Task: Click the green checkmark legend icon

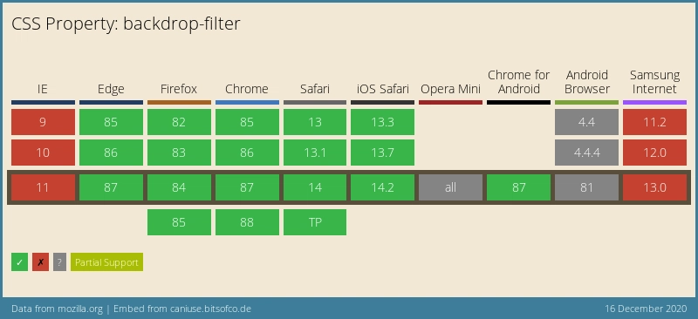Action: pyautogui.click(x=19, y=262)
